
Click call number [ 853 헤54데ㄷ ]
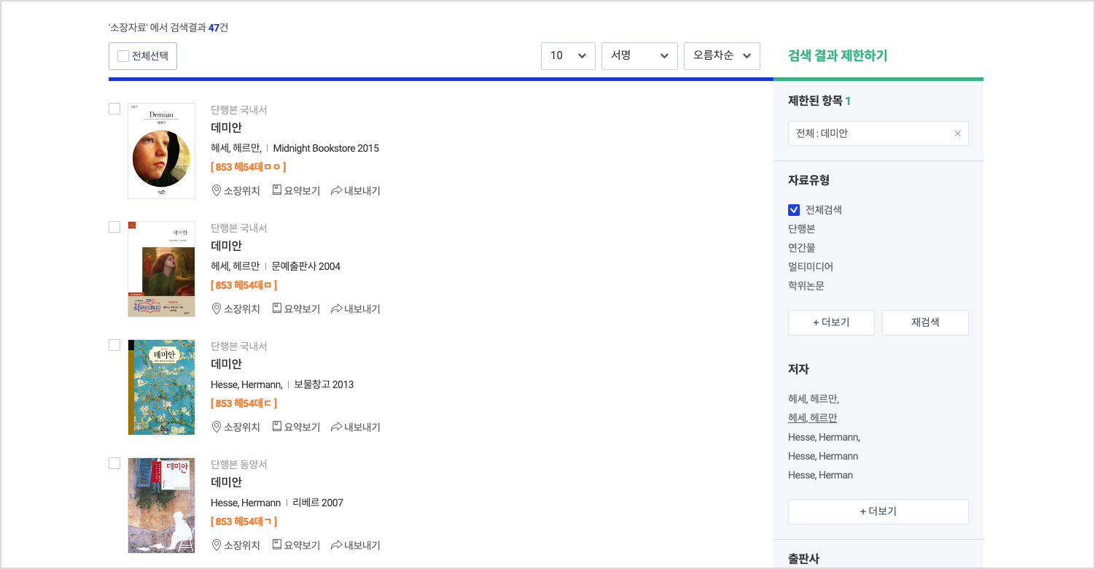tap(244, 403)
